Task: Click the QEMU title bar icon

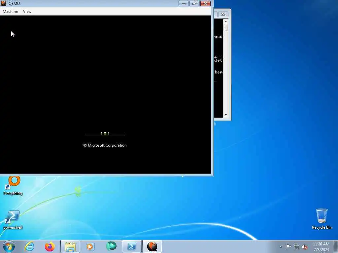Action: pos(3,3)
